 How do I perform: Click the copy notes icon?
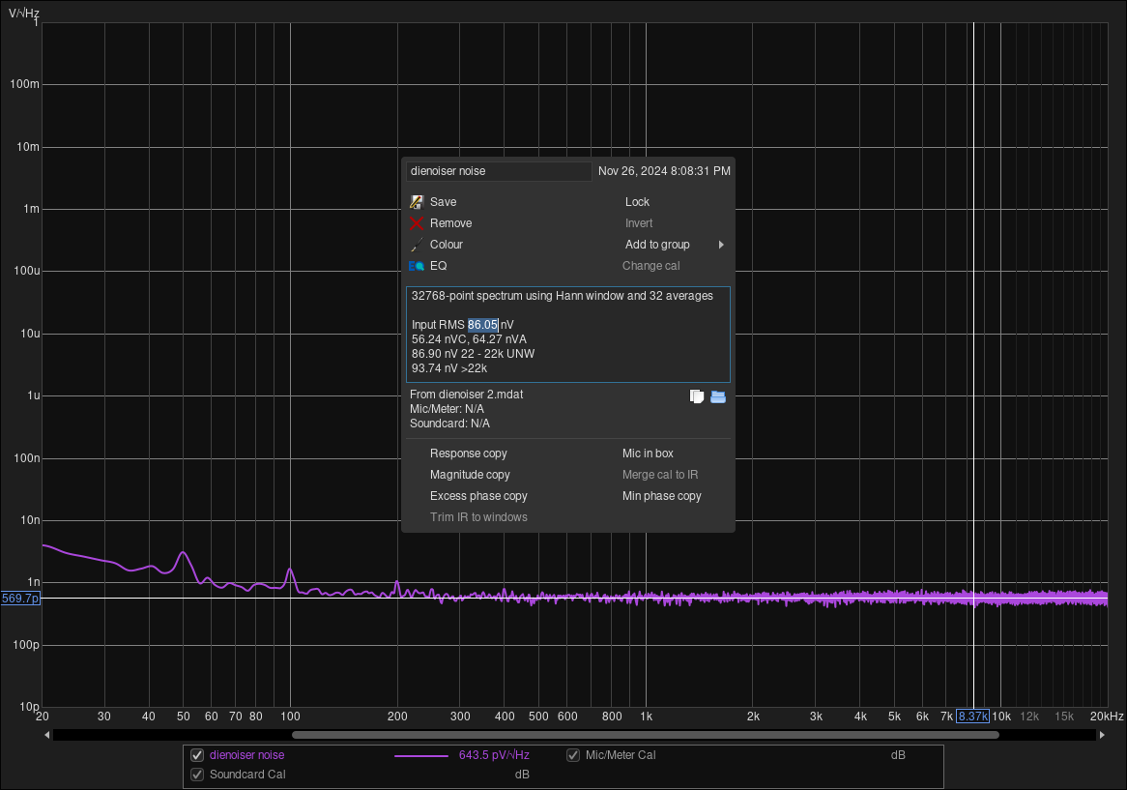pyautogui.click(x=697, y=396)
